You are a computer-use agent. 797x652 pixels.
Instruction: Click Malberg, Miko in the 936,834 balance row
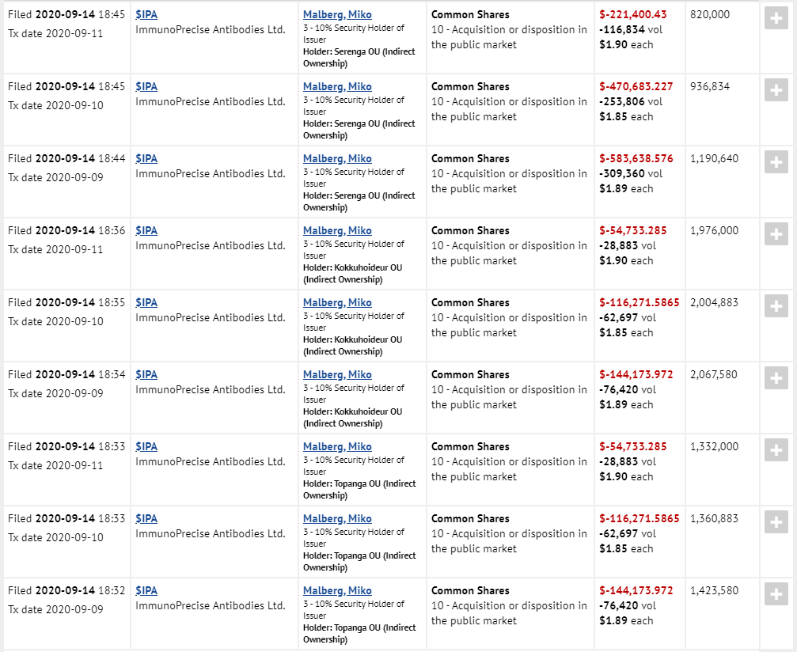[337, 86]
